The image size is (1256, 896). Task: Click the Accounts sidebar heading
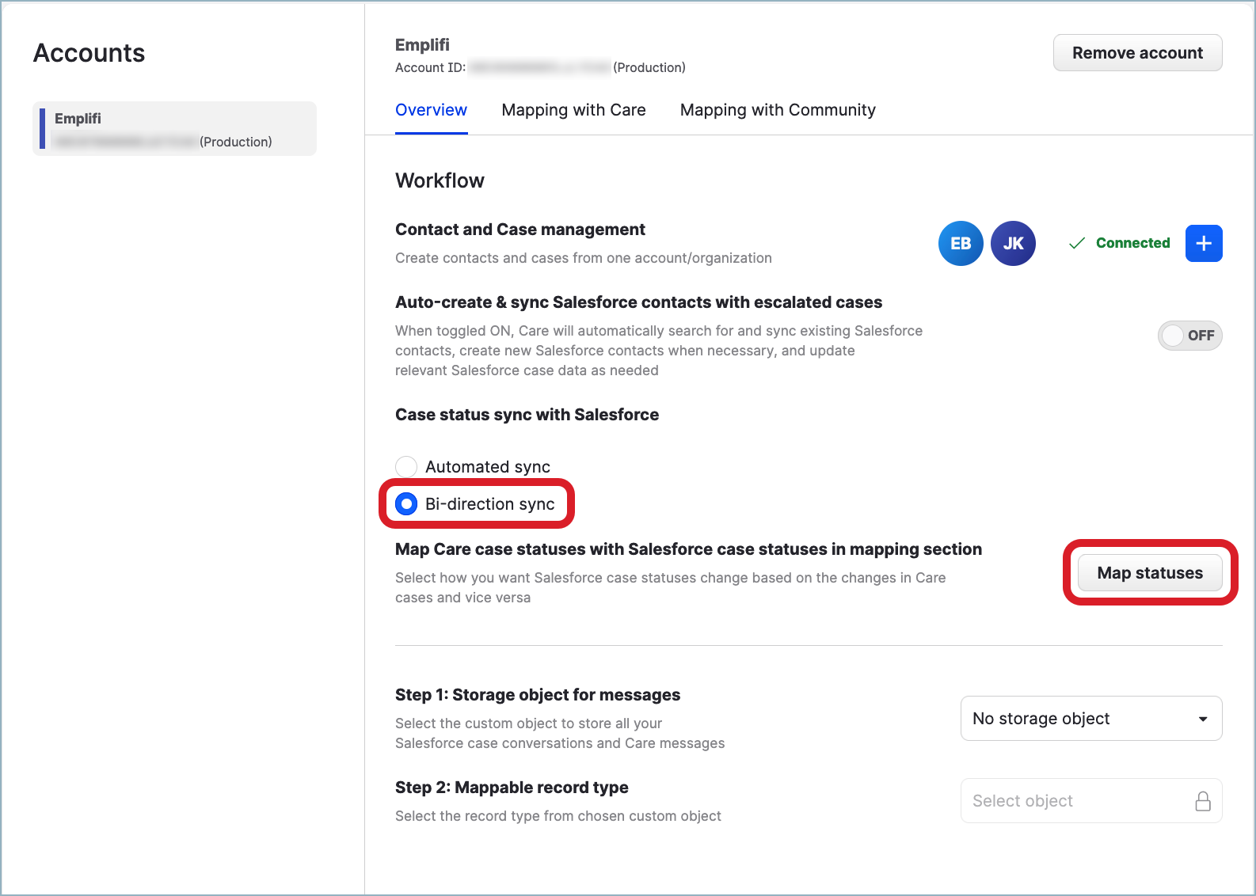89,53
